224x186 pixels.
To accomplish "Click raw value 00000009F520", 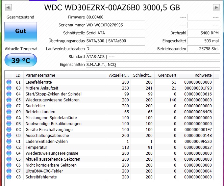I will pyautogui.click(x=198, y=142).
